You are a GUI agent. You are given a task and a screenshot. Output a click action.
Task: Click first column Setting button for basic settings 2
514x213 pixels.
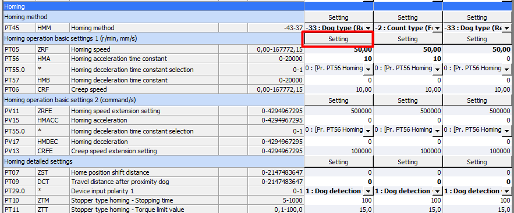tap(338, 100)
